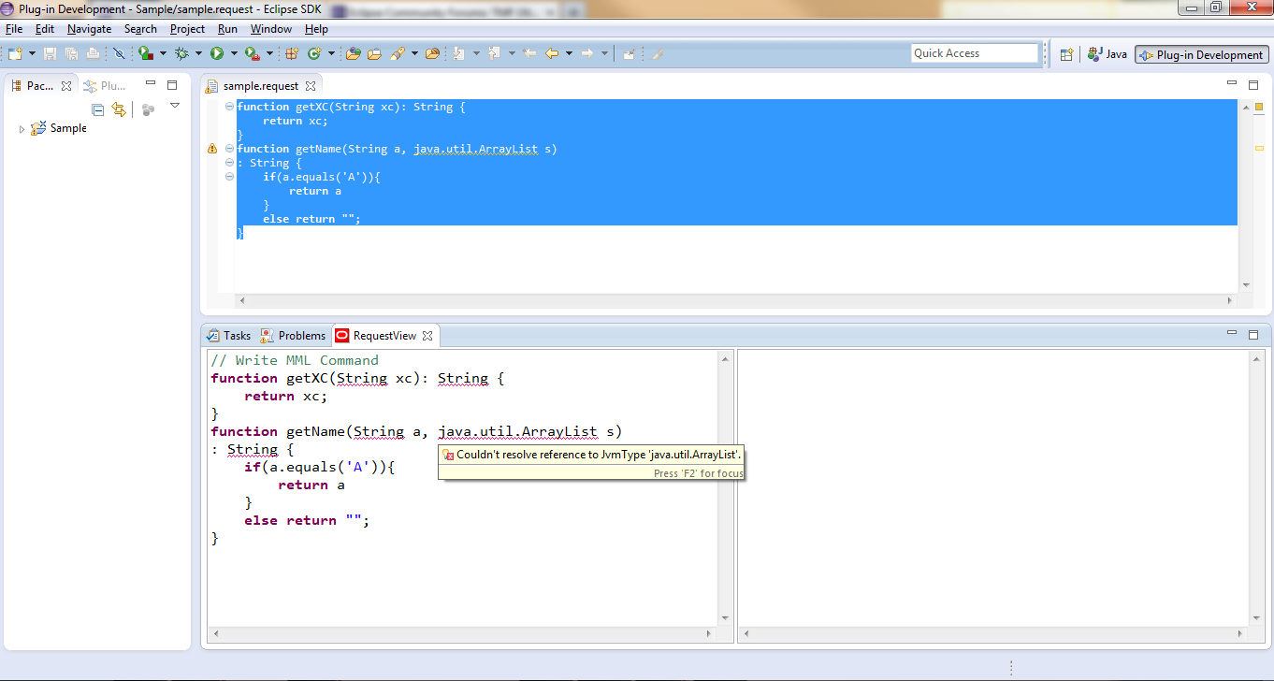The image size is (1274, 681).
Task: Open the Run button dropdown arrow
Action: [x=232, y=54]
